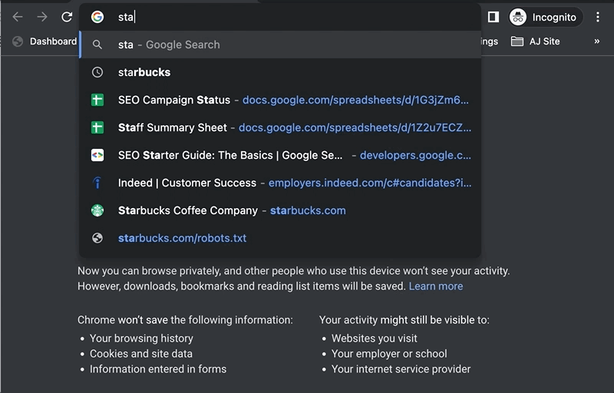Click the Sheets icon beside Staff Summary Sheet
The width and height of the screenshot is (614, 393).
(97, 127)
